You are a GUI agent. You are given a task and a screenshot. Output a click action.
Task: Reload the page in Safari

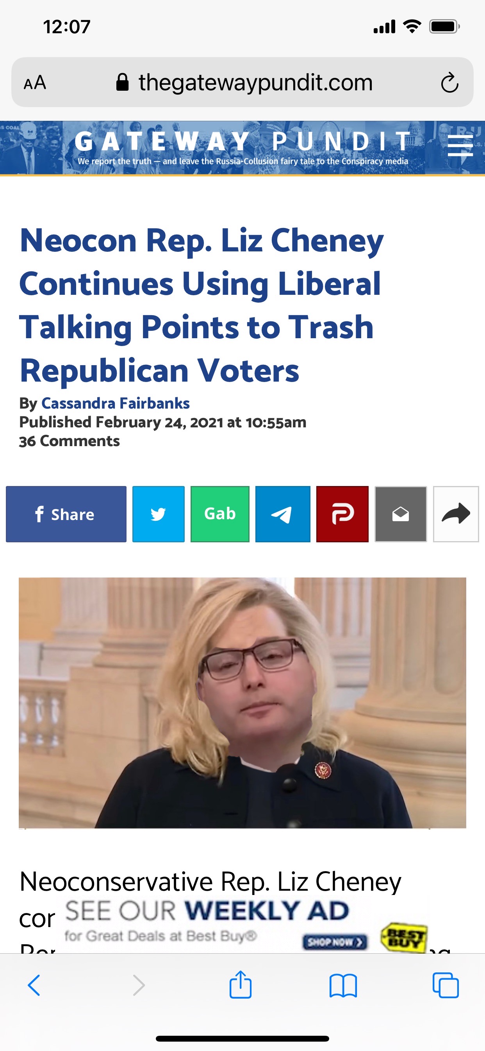[449, 83]
